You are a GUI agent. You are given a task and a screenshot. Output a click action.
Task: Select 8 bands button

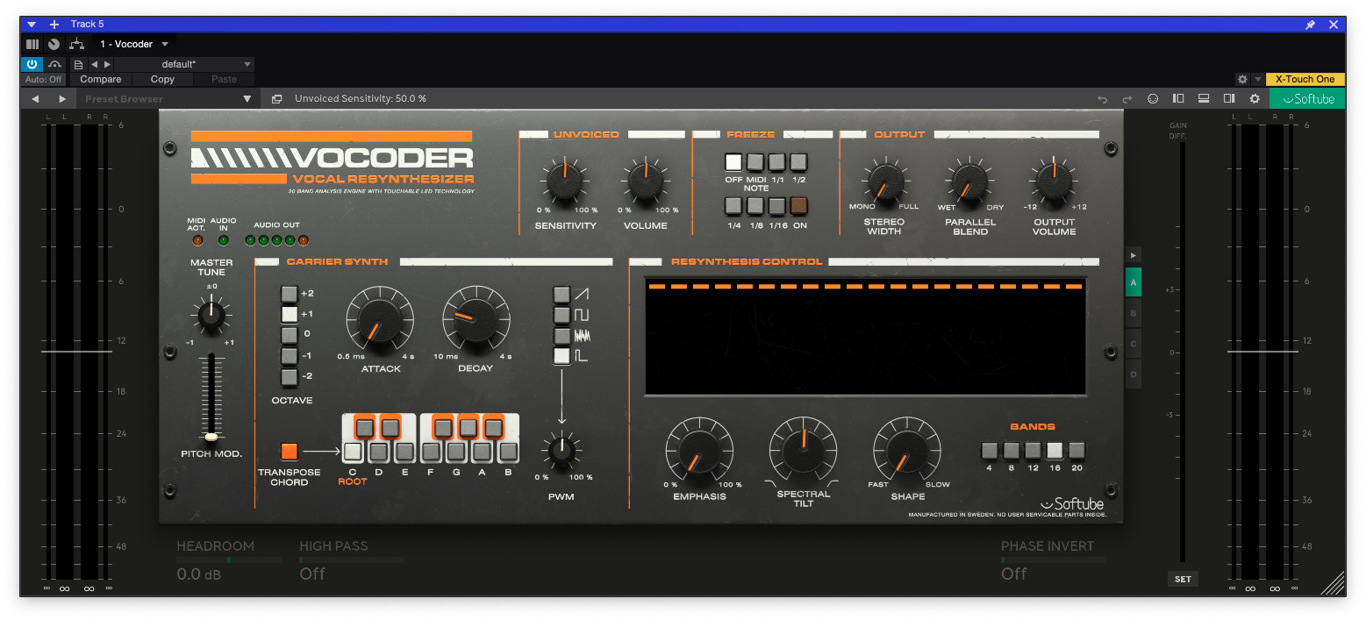[x=1012, y=451]
